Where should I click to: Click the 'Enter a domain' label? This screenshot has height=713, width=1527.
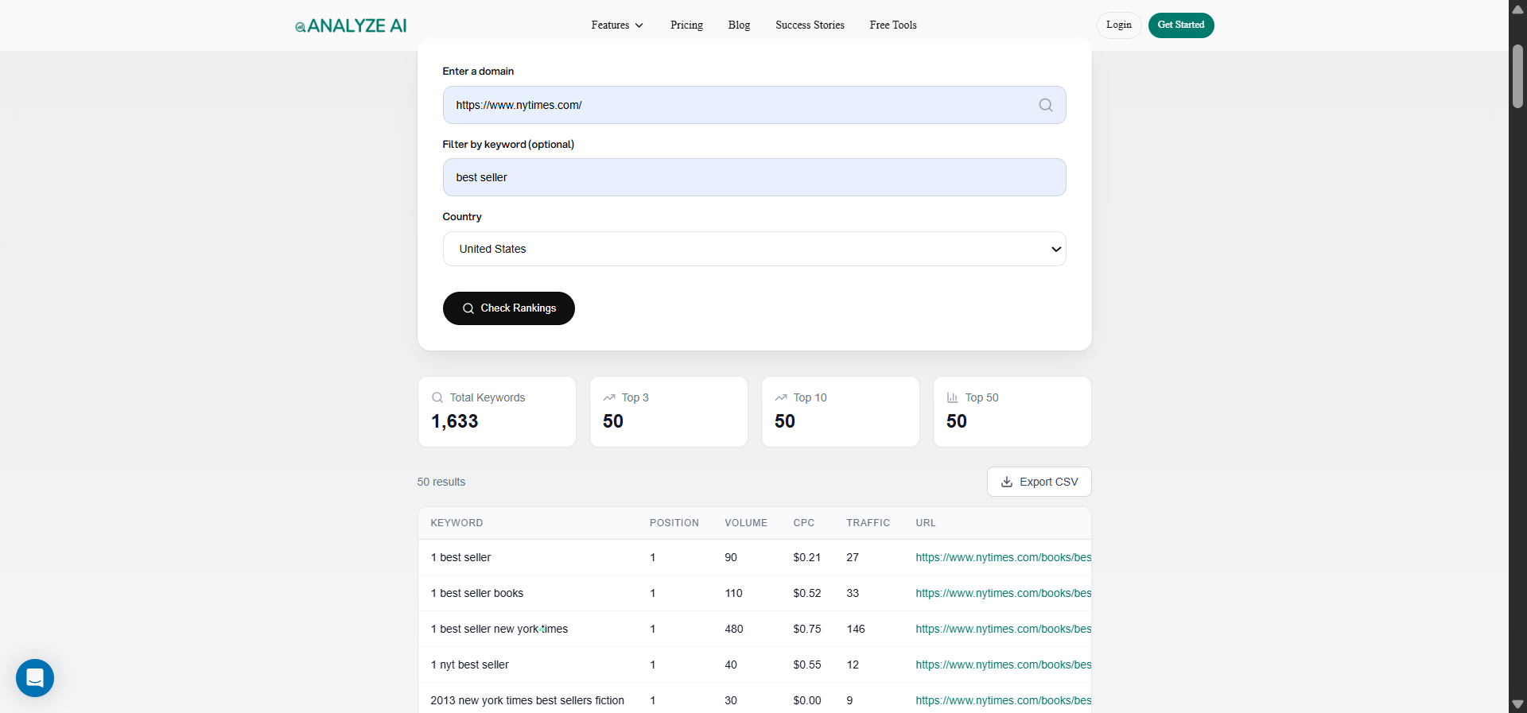(x=478, y=72)
